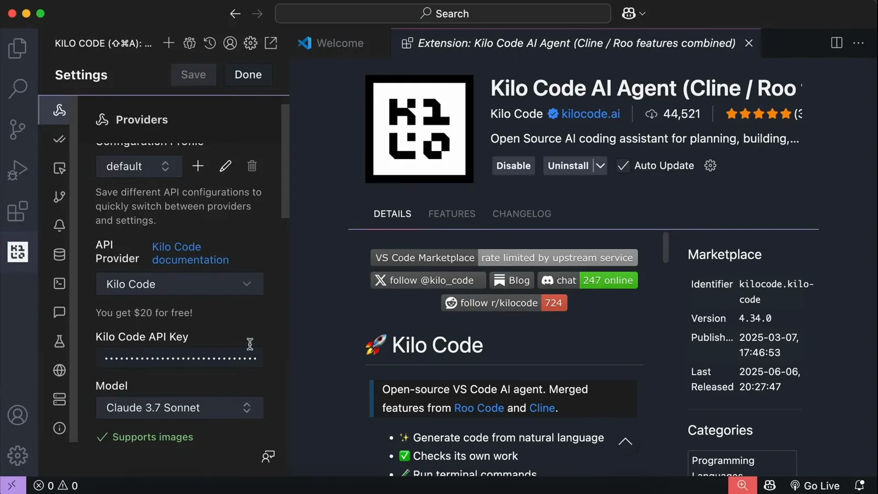The image size is (878, 494).
Task: Open the FEATURES tab
Action: pyautogui.click(x=452, y=214)
